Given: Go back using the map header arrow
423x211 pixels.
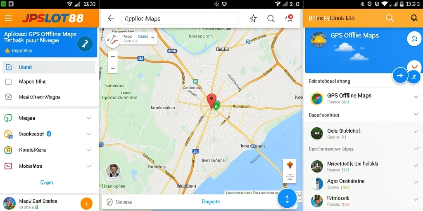Looking at the screenshot, I should (111, 18).
